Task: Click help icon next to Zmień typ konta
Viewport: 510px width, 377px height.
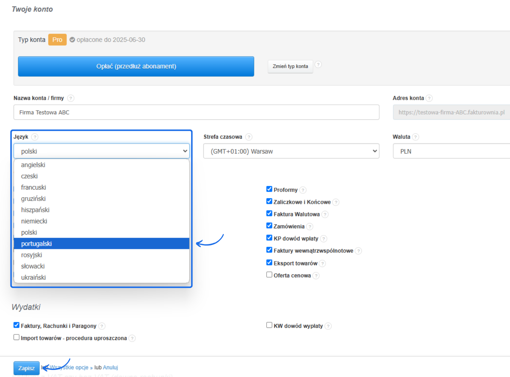Action: click(318, 65)
